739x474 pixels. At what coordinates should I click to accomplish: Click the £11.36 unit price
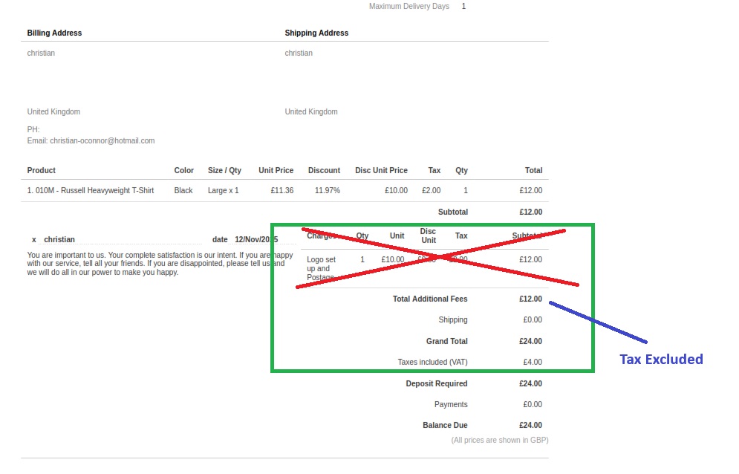pyautogui.click(x=281, y=190)
